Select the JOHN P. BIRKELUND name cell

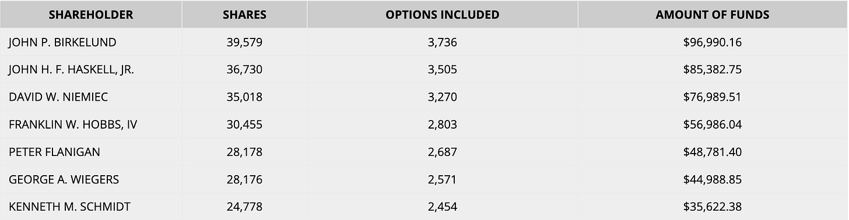pos(91,42)
